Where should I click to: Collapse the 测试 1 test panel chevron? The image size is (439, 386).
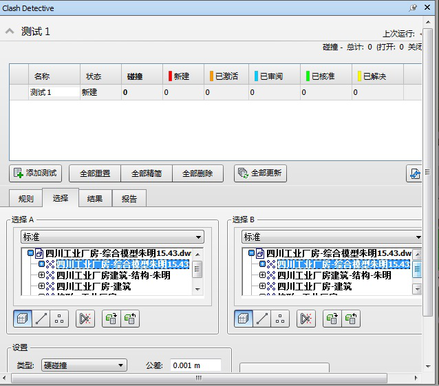pos(10,31)
